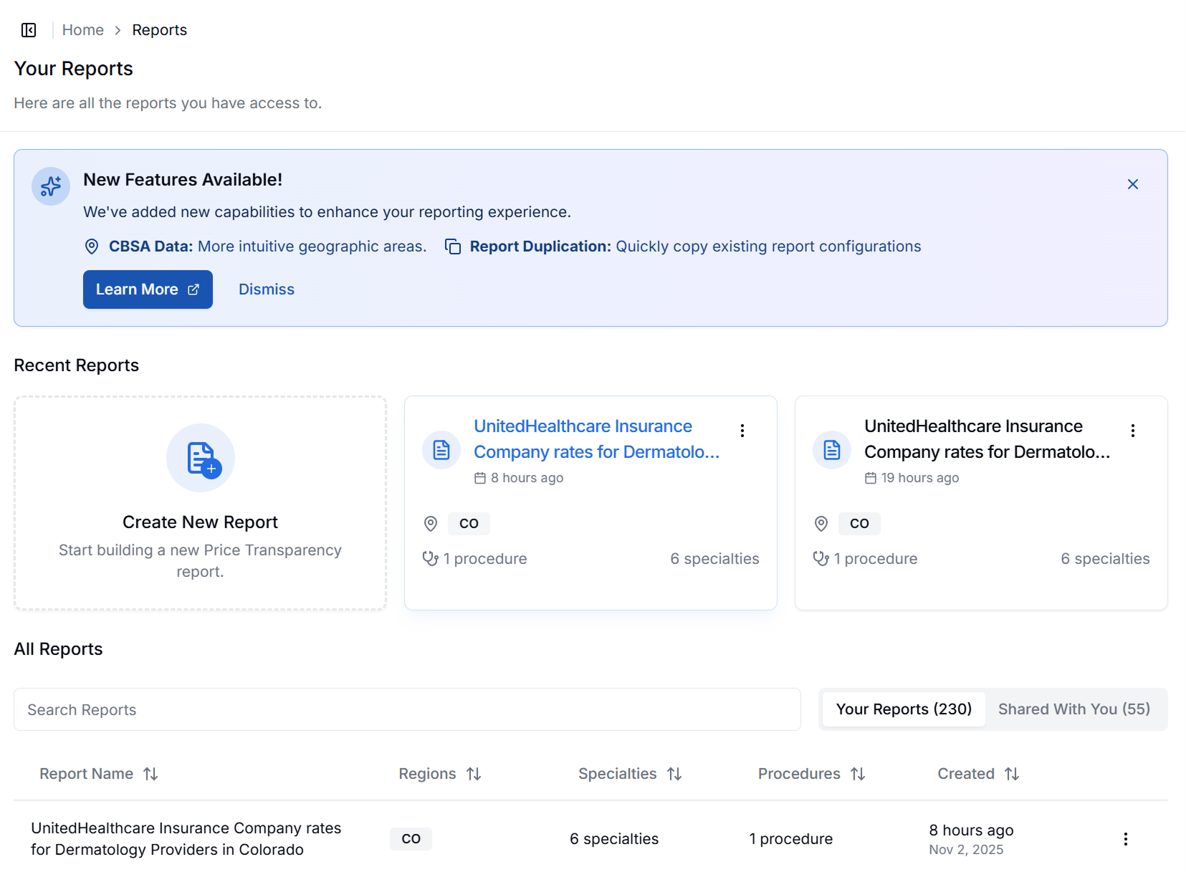
Task: Click the Reports breadcrumb
Action: coord(159,30)
